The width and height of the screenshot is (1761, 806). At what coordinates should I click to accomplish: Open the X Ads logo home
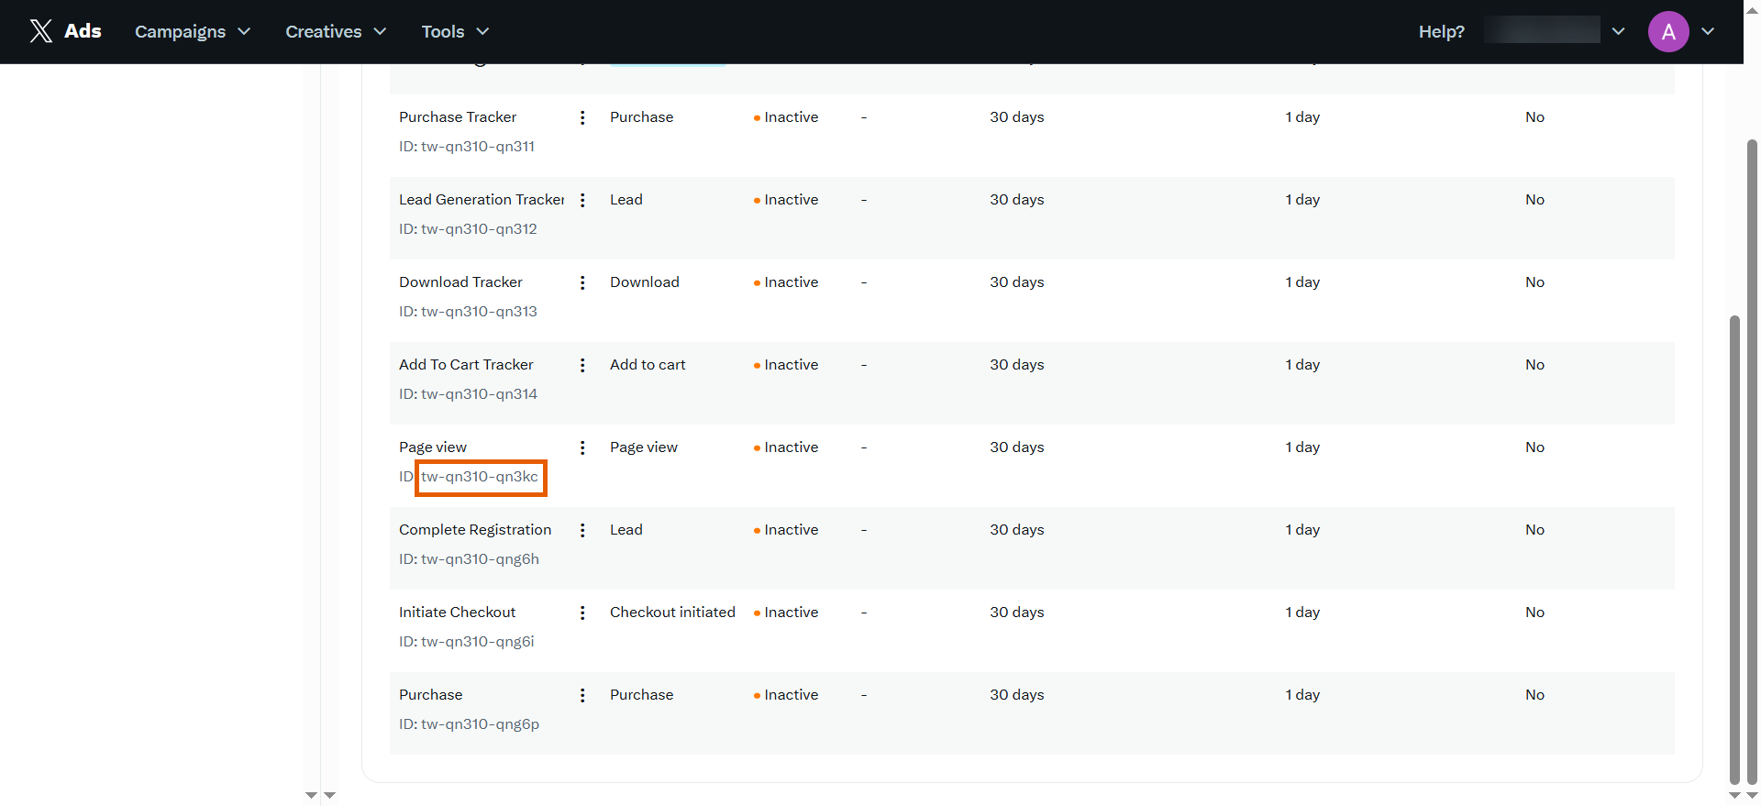pyautogui.click(x=65, y=31)
